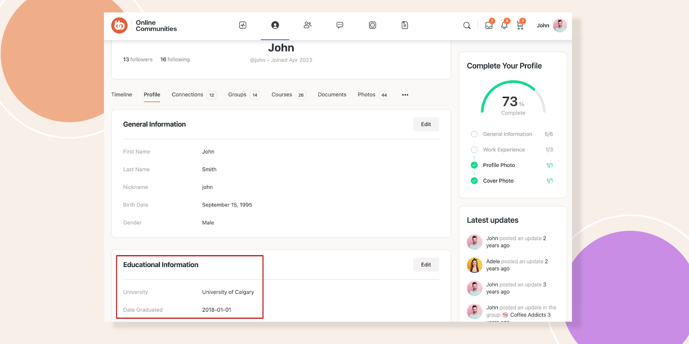
Task: Click the large John profile name heading
Action: pos(281,48)
